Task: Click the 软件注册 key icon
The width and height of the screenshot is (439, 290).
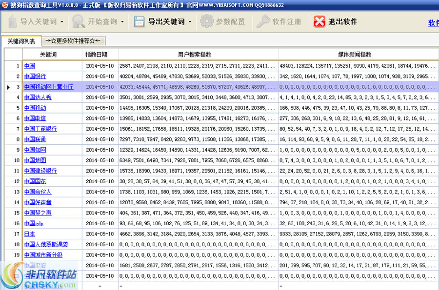Action: click(x=263, y=22)
